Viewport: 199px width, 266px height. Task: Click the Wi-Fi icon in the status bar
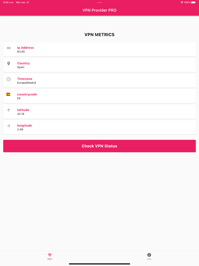coord(182,2)
